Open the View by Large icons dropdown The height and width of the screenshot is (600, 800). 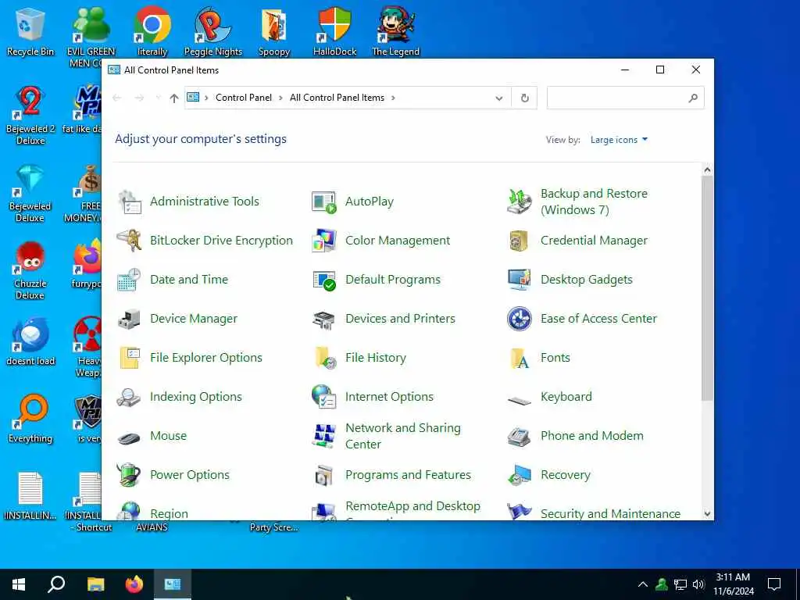click(x=619, y=140)
